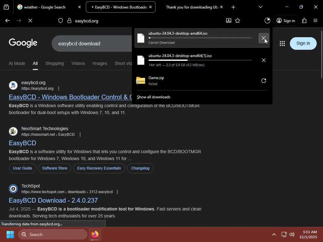Click the Game.zip folder icon

[141, 80]
